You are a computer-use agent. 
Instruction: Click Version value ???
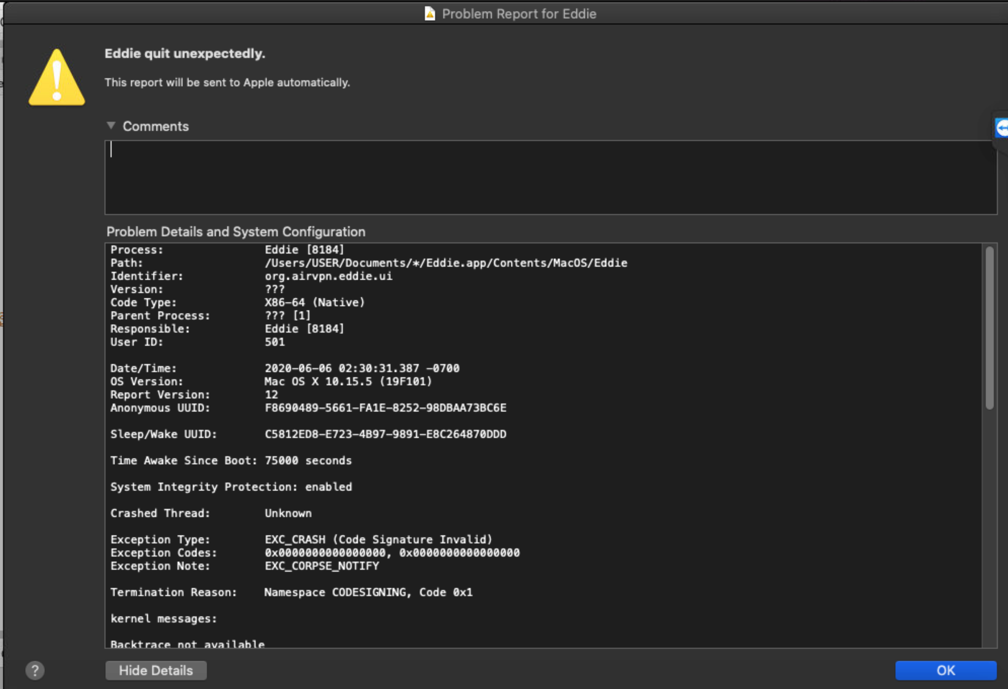point(274,289)
